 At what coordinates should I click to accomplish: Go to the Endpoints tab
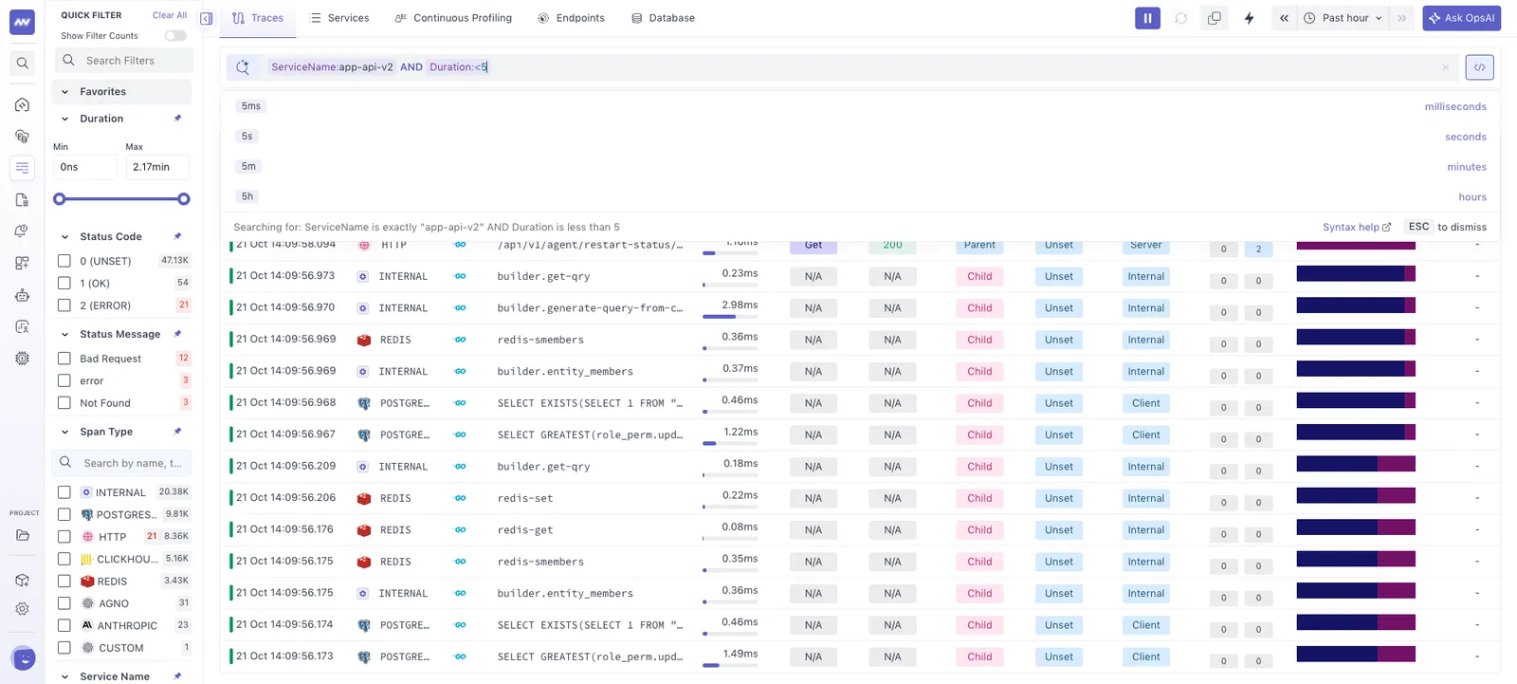[571, 18]
